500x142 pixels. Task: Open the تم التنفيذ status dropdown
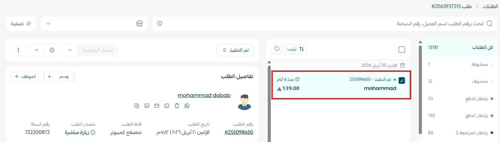tap(235, 50)
